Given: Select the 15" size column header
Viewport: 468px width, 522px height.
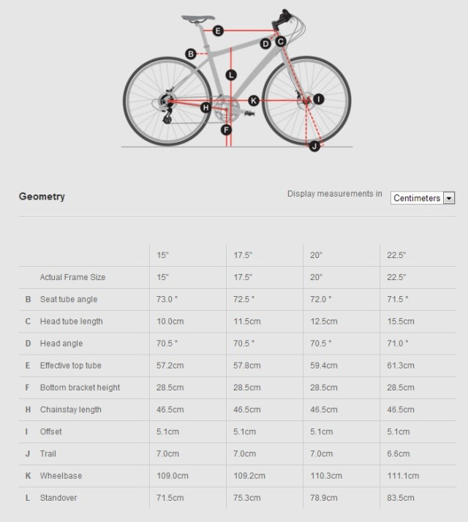Looking at the screenshot, I should tap(162, 255).
